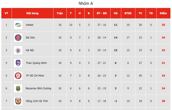This screenshot has width=172, height=110.
Task: Click the Sài Gòn club crest
Action: click(18, 38)
